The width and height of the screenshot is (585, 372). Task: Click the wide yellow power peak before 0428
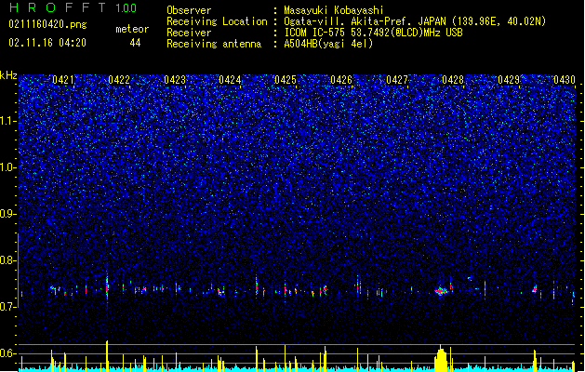[x=441, y=358]
